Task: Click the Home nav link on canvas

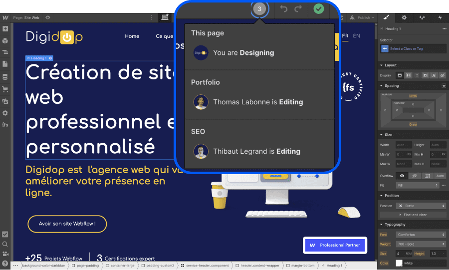Action: (132, 36)
